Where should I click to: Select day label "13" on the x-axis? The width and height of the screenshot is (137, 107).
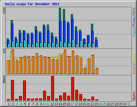pyautogui.click(x=56, y=104)
